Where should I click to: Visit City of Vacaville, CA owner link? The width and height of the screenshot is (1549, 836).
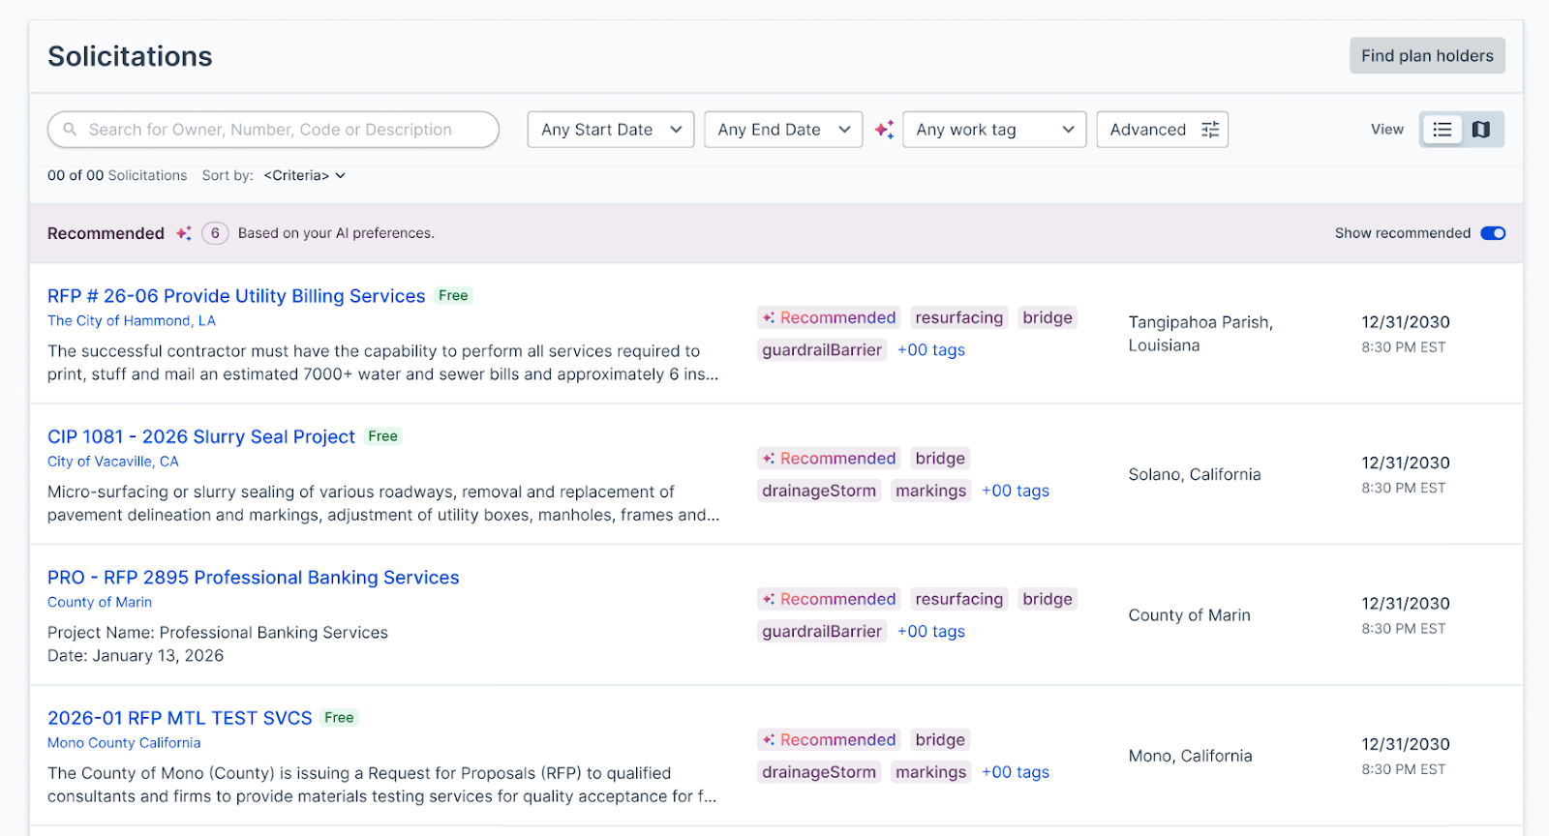click(113, 462)
